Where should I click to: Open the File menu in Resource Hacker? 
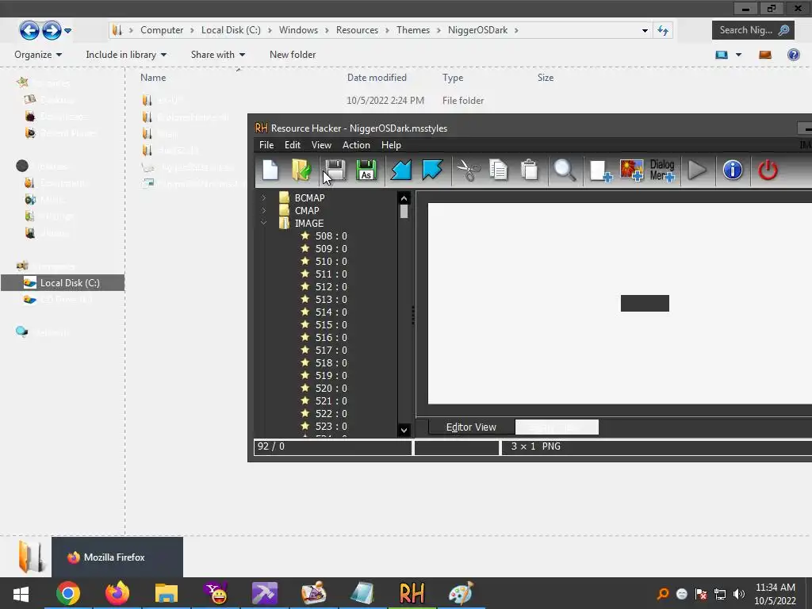click(266, 145)
